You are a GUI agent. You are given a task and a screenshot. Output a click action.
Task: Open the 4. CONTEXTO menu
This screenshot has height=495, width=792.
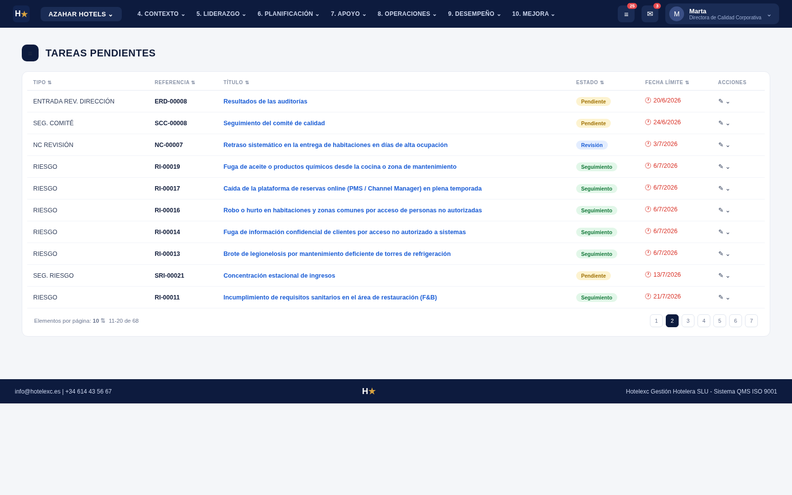161,14
